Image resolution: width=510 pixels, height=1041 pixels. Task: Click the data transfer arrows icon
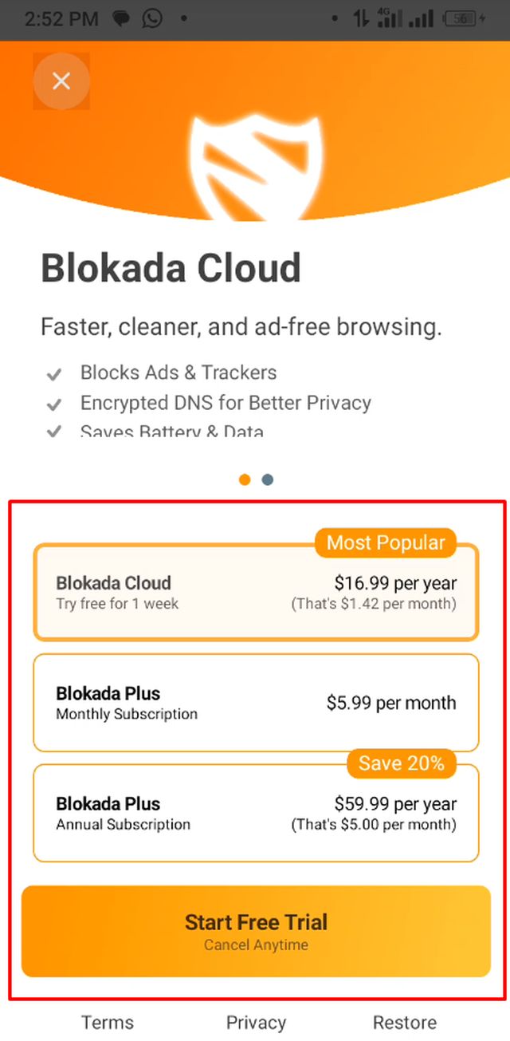coord(360,18)
